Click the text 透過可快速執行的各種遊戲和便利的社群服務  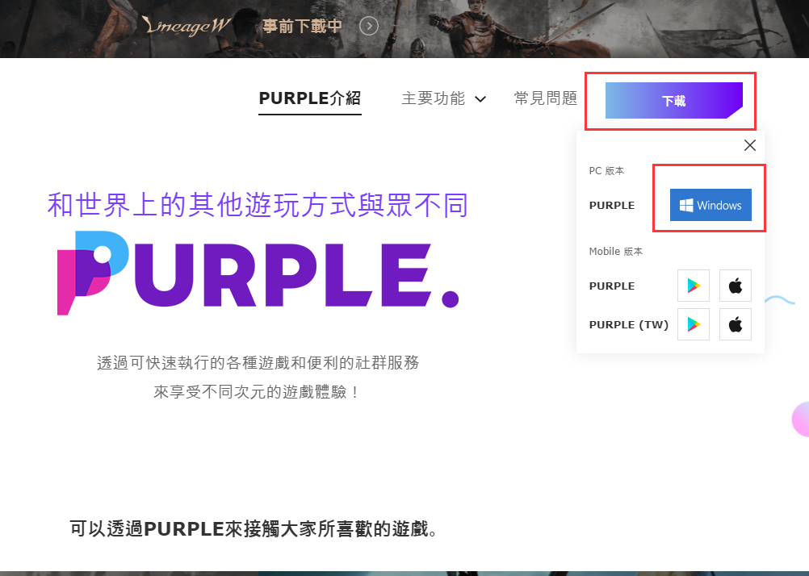[x=258, y=362]
